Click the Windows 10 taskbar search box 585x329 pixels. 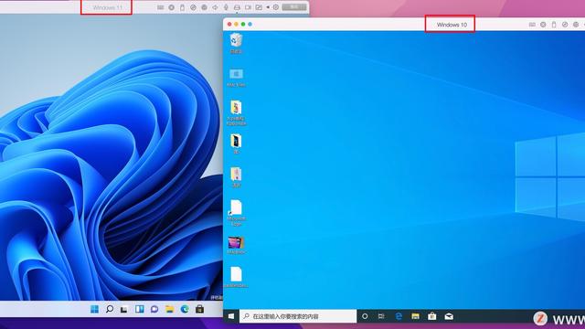pos(298,316)
